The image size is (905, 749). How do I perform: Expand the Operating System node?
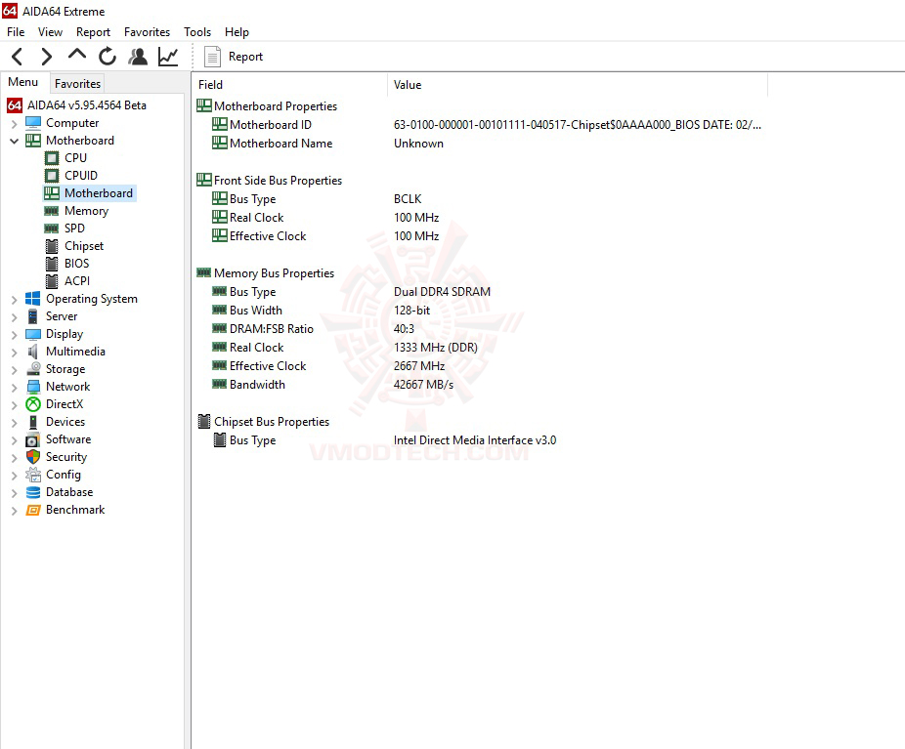[x=15, y=299]
